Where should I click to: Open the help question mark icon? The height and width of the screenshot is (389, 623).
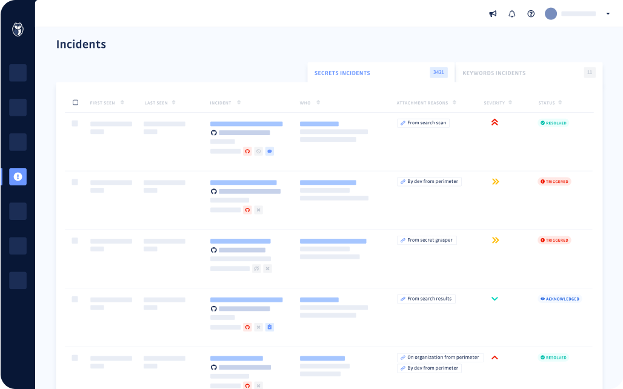tap(531, 13)
